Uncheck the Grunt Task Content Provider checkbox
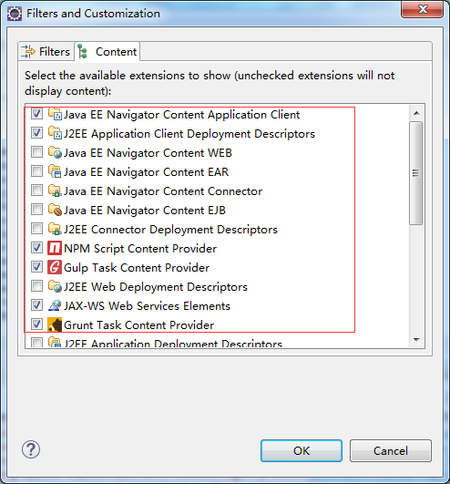 point(36,324)
